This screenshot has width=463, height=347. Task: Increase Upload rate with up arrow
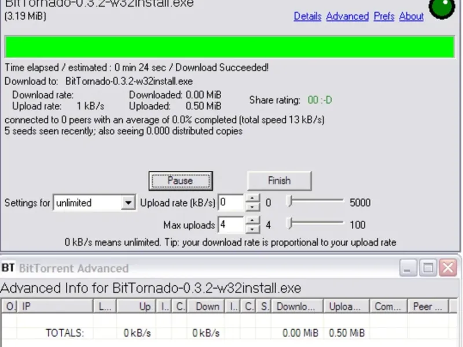click(x=252, y=198)
